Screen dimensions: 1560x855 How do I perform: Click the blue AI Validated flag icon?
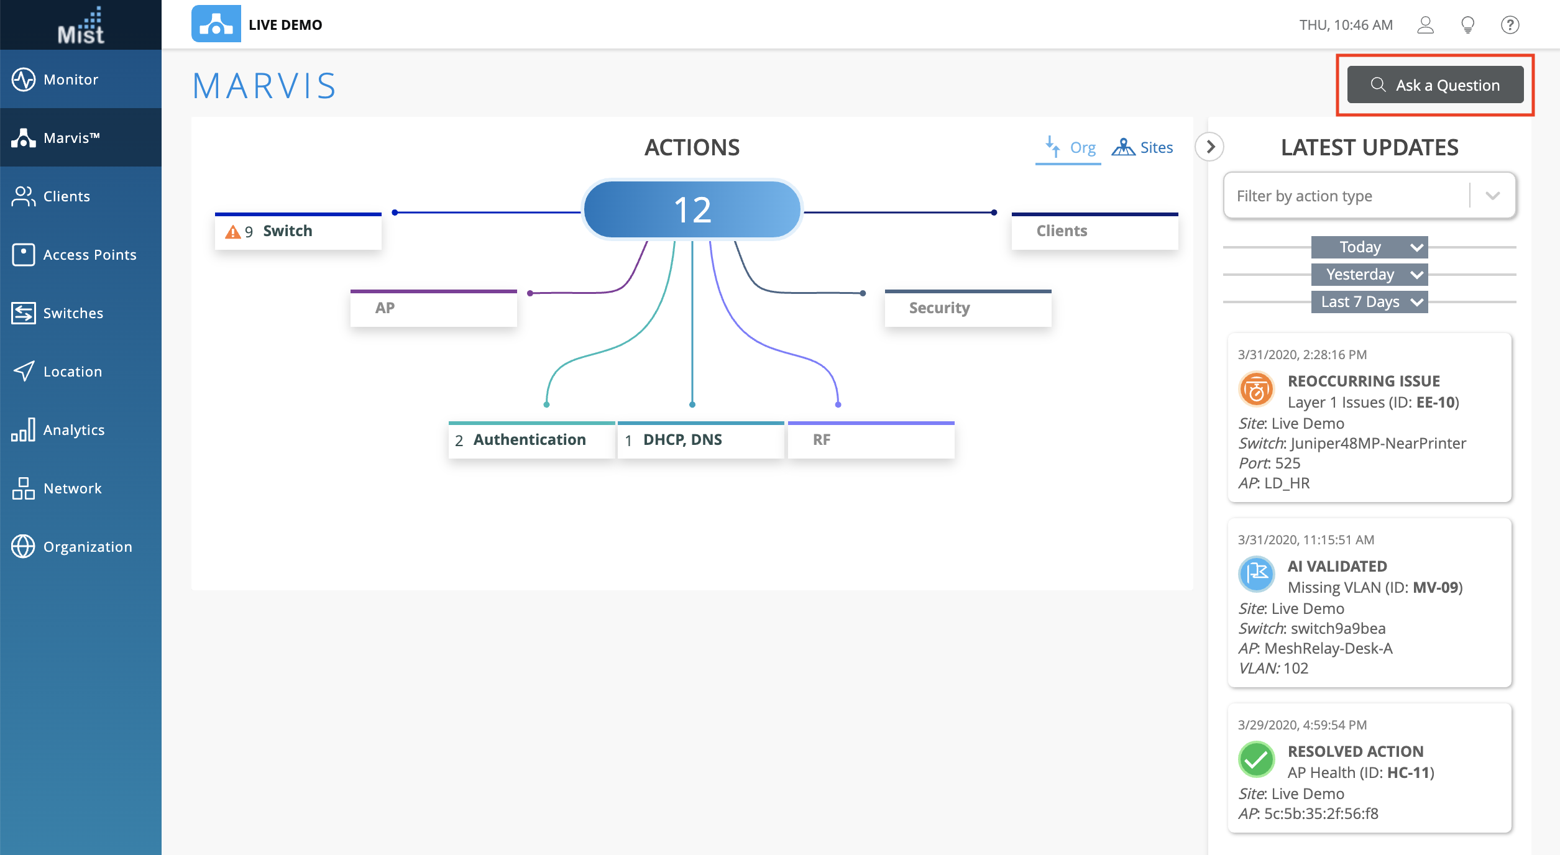tap(1256, 574)
